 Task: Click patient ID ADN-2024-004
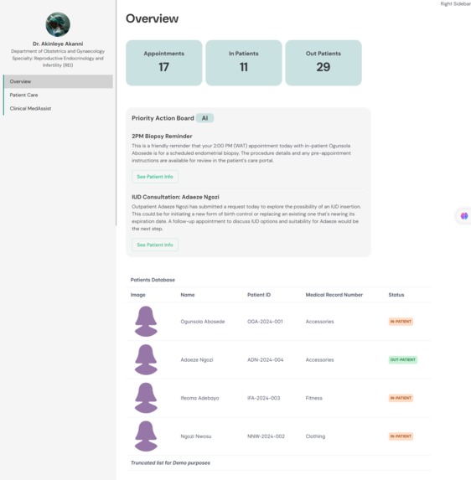coord(266,359)
